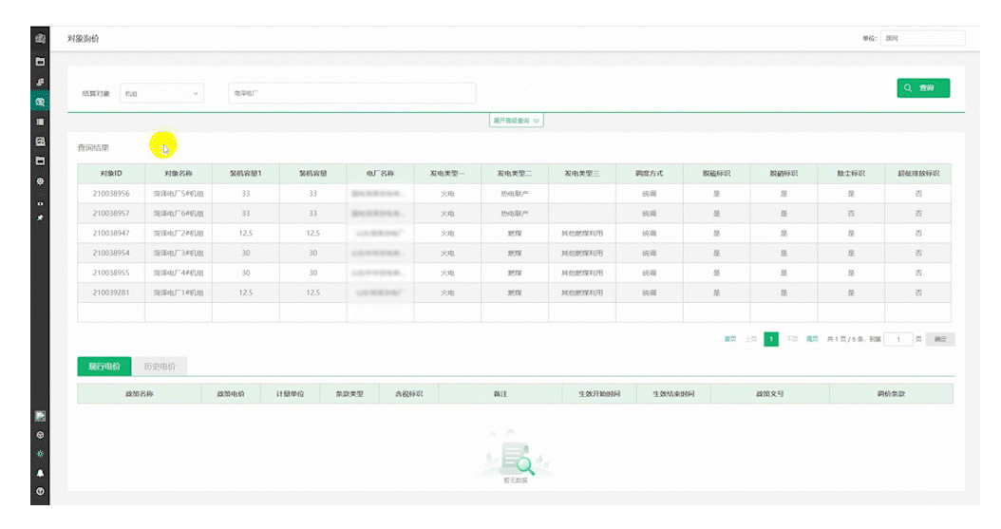This screenshot has height=529, width=1001.
Task: Click the light theme sun icon in the sidebar
Action: click(40, 453)
